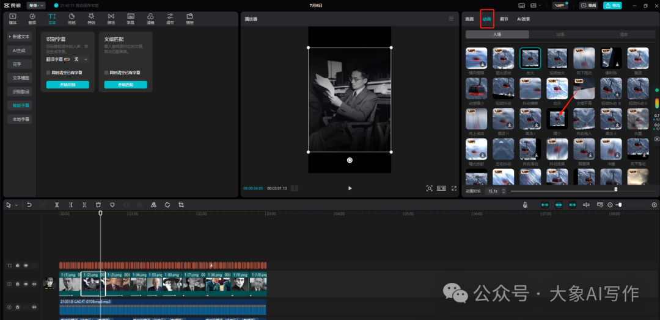The image size is (660, 320).
Task: Click the marker shield icon in timeline toolbar
Action: click(112, 205)
